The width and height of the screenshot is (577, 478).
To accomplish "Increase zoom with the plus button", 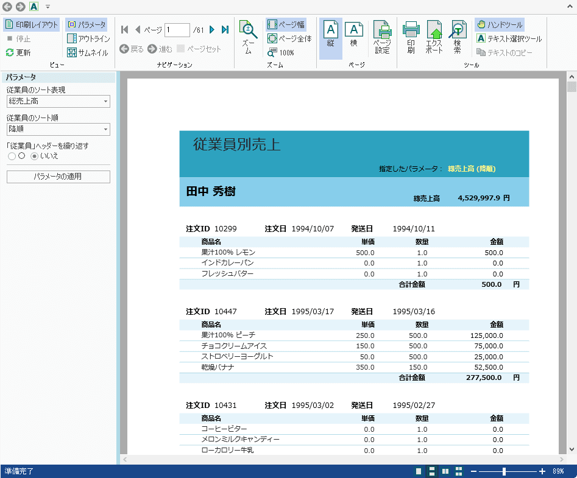I will pos(542,471).
